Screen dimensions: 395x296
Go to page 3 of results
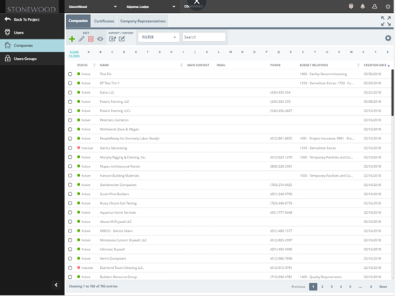click(331, 287)
